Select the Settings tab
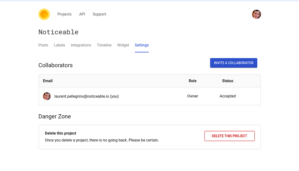 pos(141,45)
